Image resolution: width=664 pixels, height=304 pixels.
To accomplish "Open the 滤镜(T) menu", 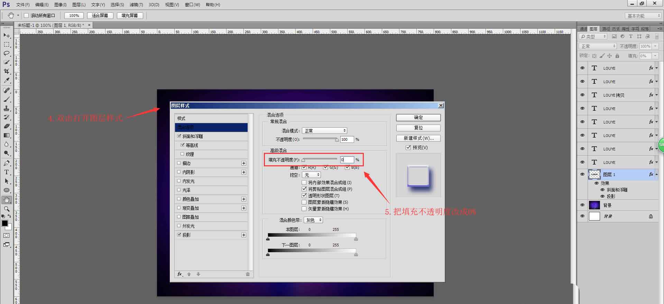I will pyautogui.click(x=136, y=5).
